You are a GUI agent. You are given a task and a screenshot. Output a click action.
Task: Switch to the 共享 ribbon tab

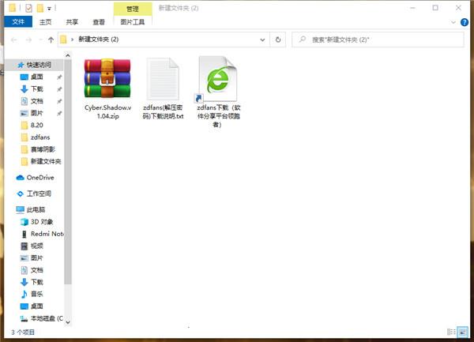click(x=72, y=22)
